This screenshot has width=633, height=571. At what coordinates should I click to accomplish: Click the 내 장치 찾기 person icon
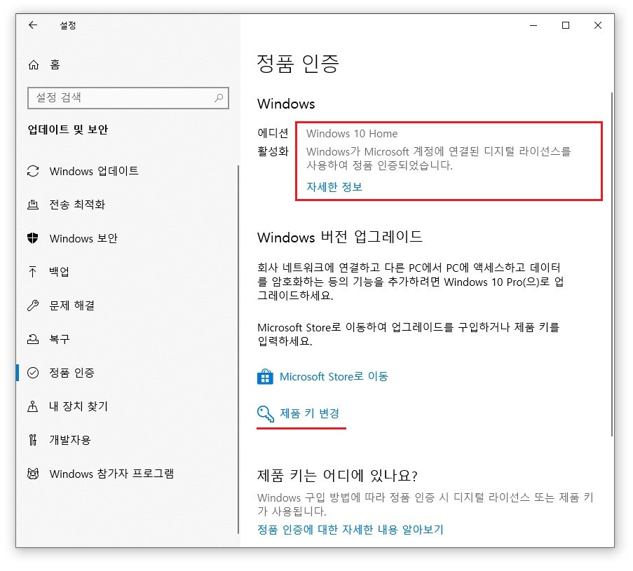coord(33,406)
